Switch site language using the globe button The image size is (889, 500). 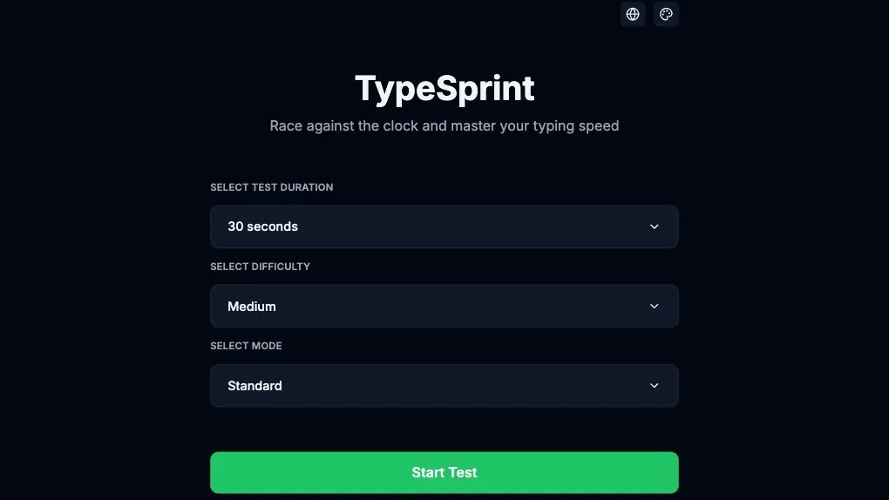click(x=633, y=14)
